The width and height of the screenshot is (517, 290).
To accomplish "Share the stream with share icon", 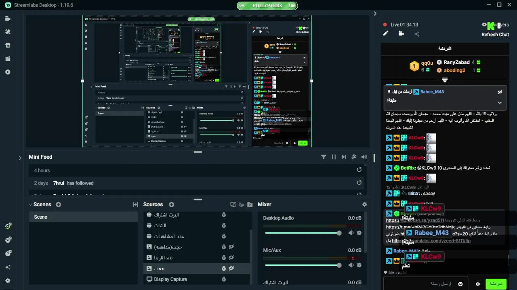I will tap(417, 34).
